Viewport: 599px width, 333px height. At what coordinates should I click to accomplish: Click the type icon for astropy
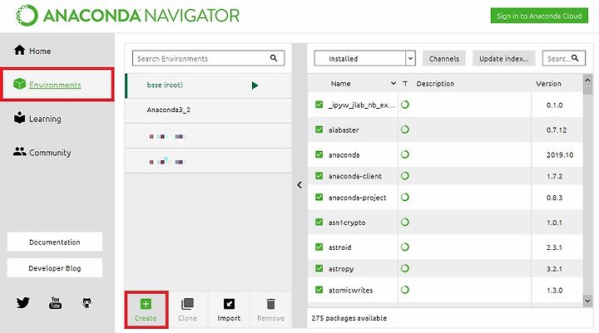pos(405,268)
